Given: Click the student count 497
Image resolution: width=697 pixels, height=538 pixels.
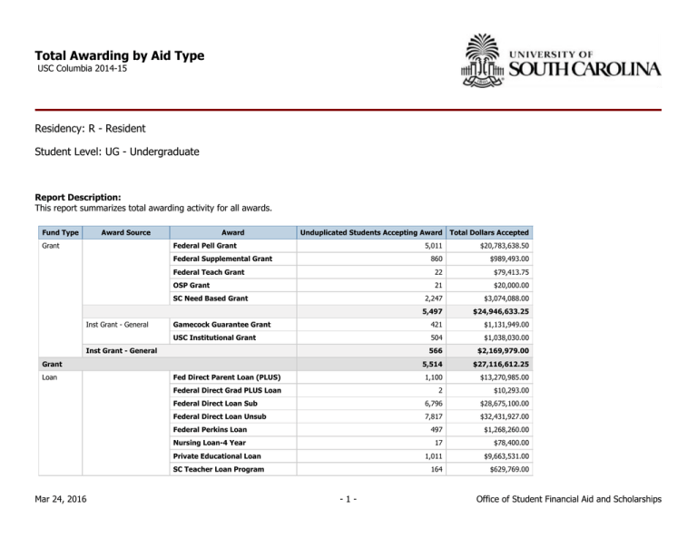Looking at the screenshot, I should [437, 430].
